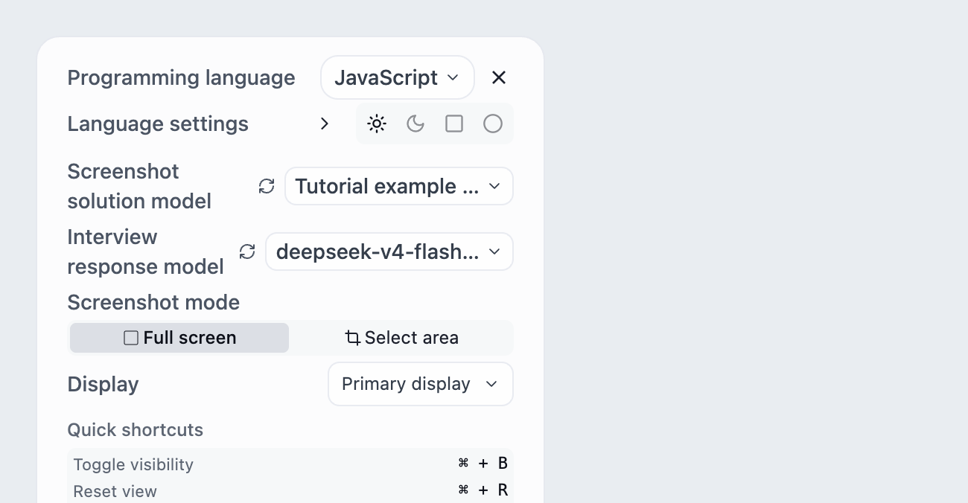Open the JavaScript programming language dropdown
968x503 pixels.
click(x=398, y=77)
